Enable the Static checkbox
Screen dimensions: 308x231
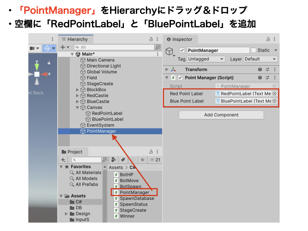click(x=254, y=50)
